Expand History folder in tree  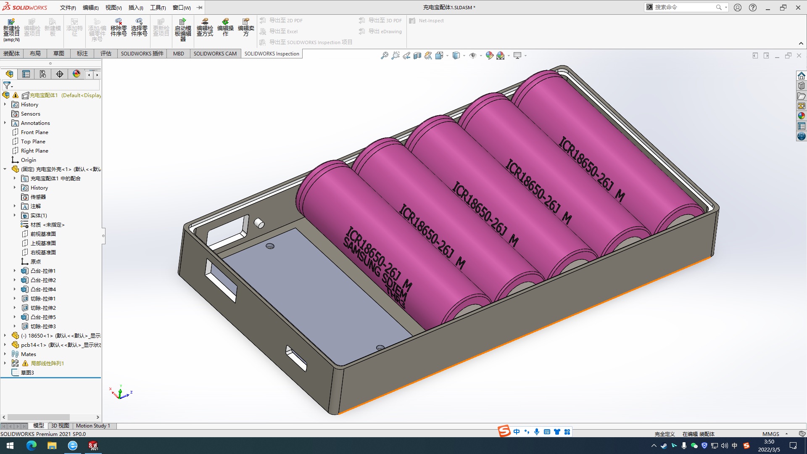pyautogui.click(x=5, y=104)
